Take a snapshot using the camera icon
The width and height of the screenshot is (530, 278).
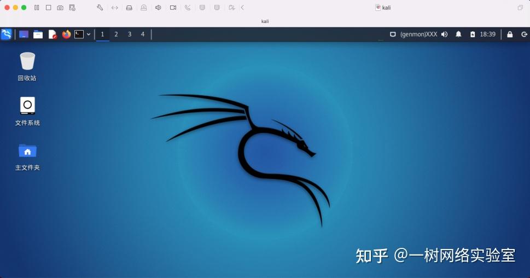(60, 8)
